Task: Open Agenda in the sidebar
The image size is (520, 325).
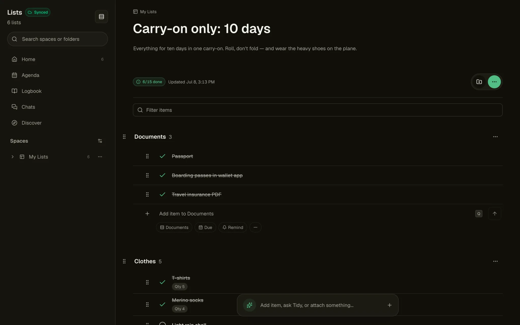Action: pos(58,75)
